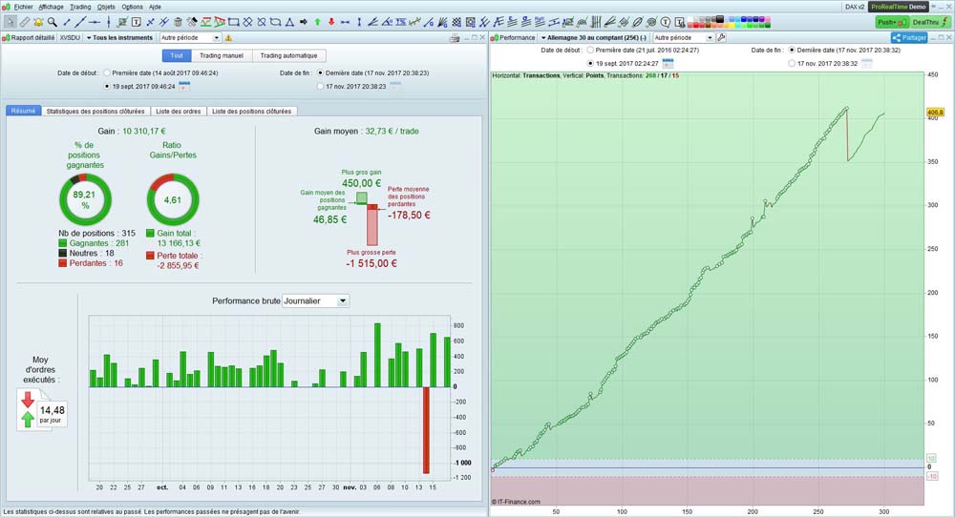Screen dimensions: 955x517
Task: Select Dernière date (17 nov. 2017 20:38:32) radio
Action: click(792, 50)
